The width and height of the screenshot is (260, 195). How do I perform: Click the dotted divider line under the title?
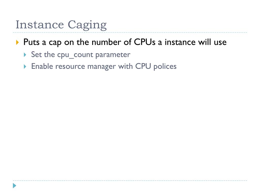pos(130,32)
